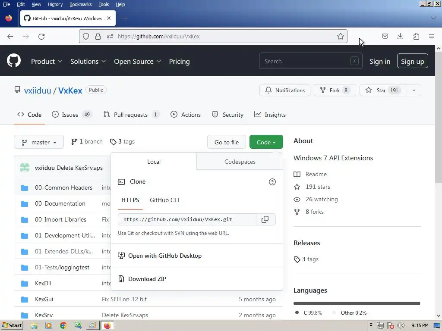Image resolution: width=442 pixels, height=331 pixels.
Task: Expand the Solutions menu
Action: click(88, 61)
